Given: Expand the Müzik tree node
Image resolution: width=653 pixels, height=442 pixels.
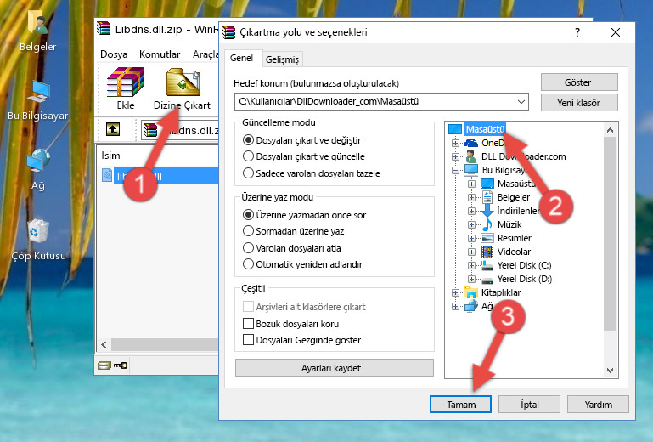Looking at the screenshot, I should pyautogui.click(x=471, y=224).
